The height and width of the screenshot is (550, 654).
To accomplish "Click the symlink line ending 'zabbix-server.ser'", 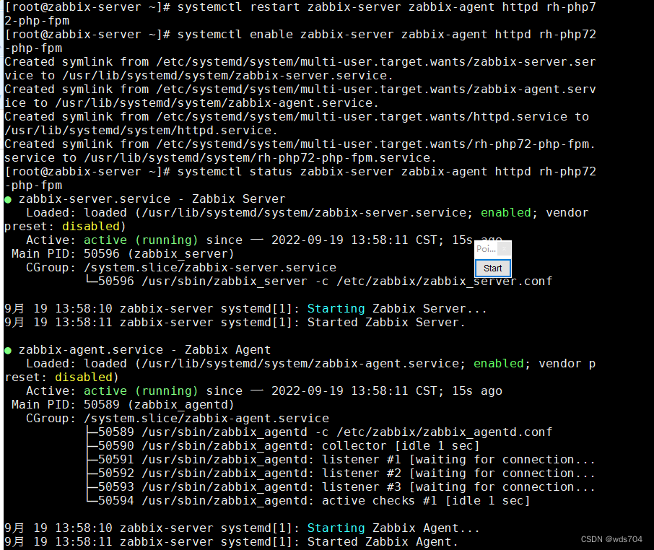I will click(x=300, y=62).
